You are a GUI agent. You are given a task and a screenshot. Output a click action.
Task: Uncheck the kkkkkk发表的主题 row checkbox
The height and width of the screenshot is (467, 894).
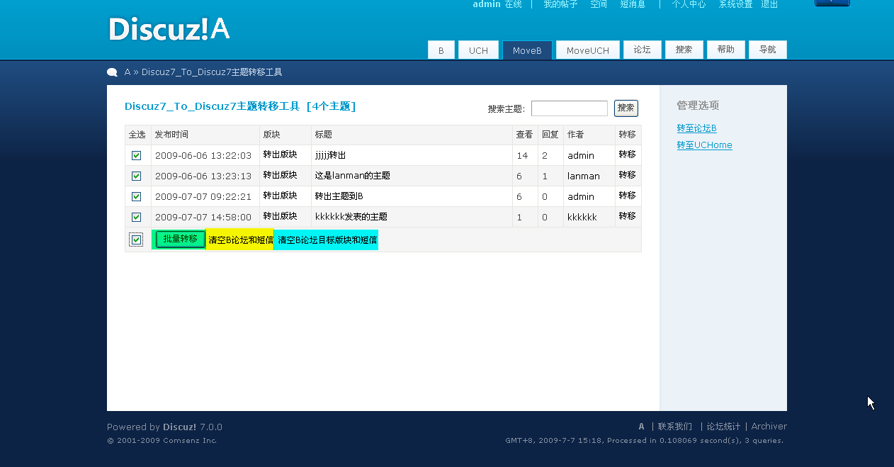click(x=137, y=217)
